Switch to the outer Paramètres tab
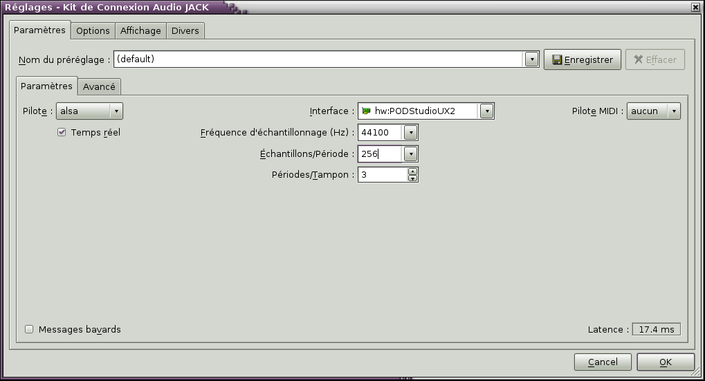 pyautogui.click(x=39, y=30)
